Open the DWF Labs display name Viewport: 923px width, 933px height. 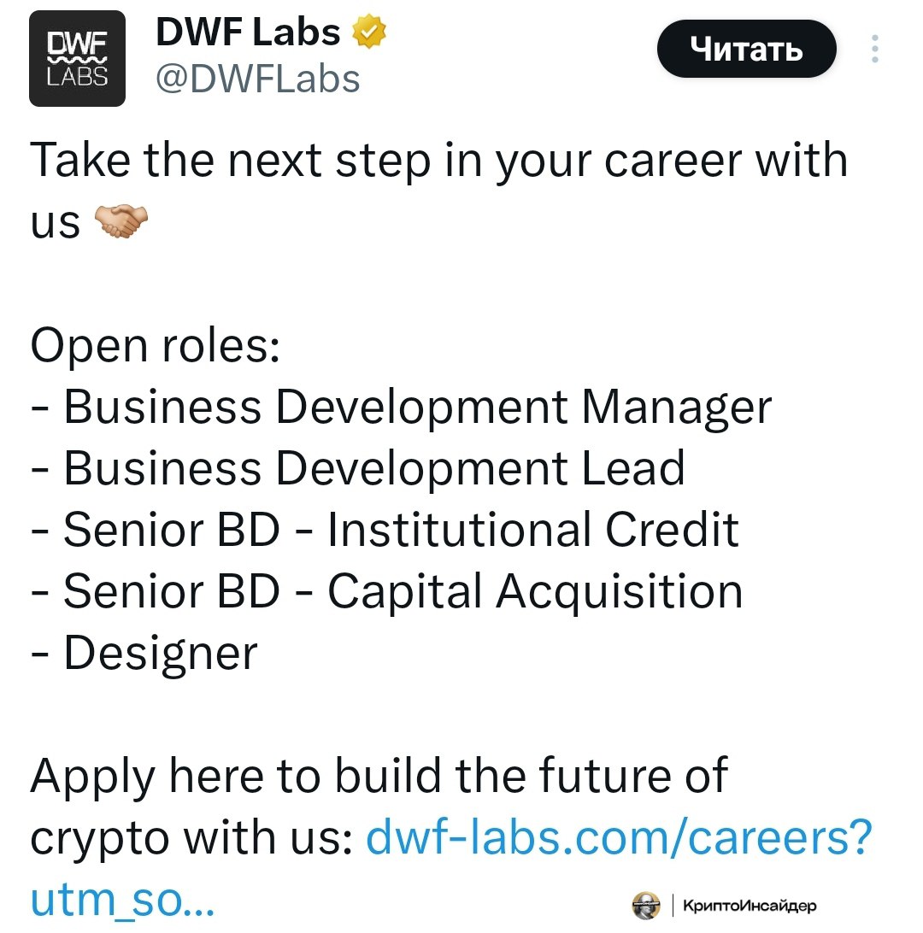pos(248,32)
